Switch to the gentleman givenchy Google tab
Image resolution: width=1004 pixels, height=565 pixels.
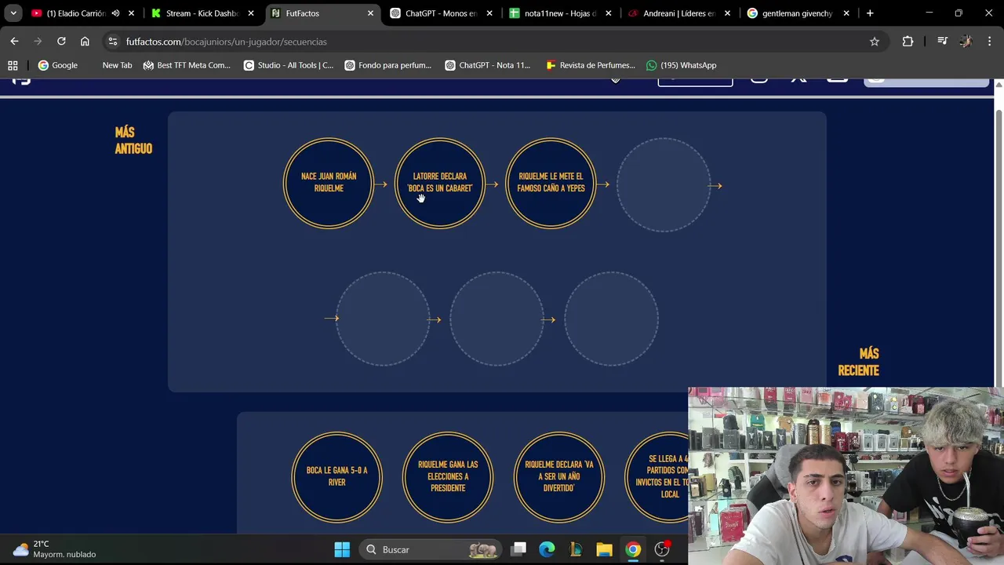pyautogui.click(x=797, y=13)
